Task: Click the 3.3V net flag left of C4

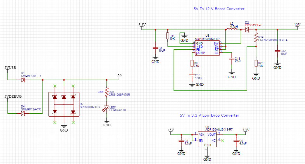Action: coord(142,26)
